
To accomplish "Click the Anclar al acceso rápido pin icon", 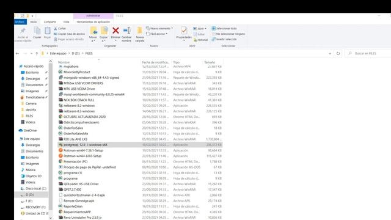I will pos(23,31).
